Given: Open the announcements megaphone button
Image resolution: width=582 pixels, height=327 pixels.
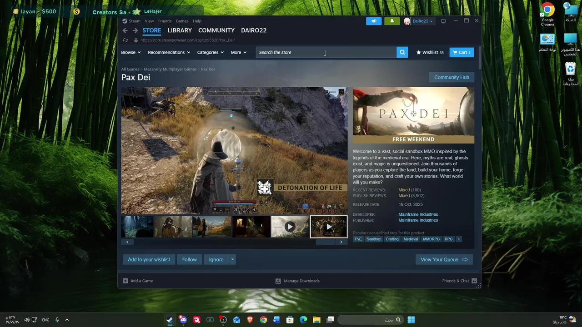Looking at the screenshot, I should click(374, 21).
